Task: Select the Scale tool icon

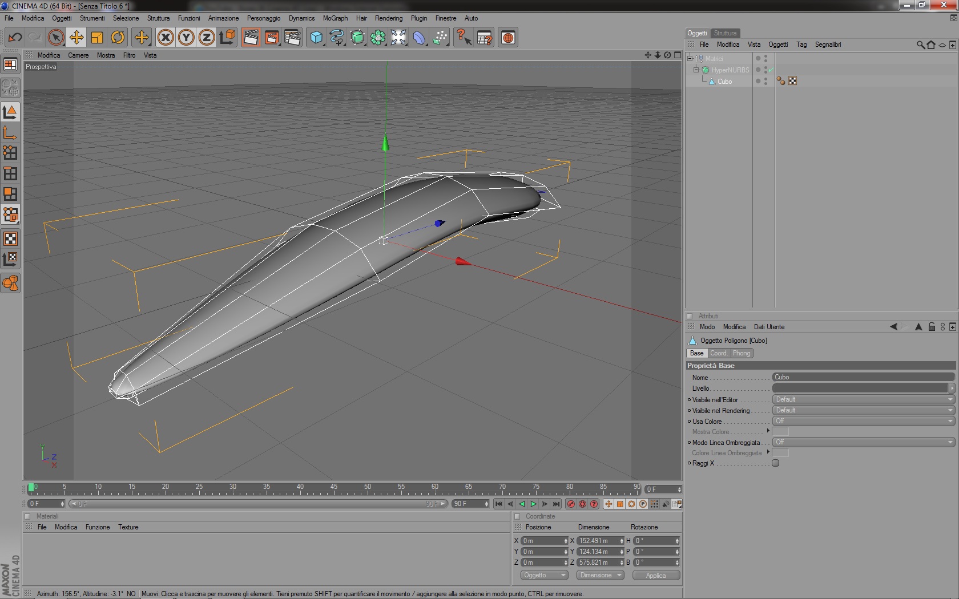Action: (x=97, y=38)
